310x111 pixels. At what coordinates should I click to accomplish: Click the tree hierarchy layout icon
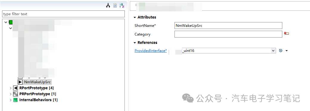(x=108, y=6)
